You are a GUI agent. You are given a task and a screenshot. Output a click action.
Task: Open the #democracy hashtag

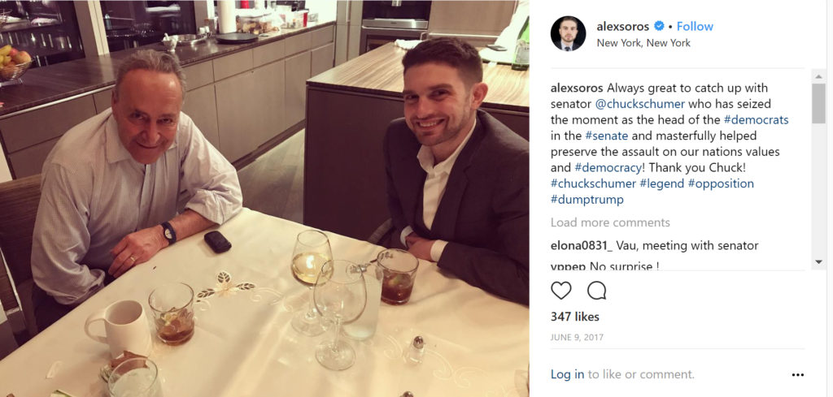tap(610, 167)
